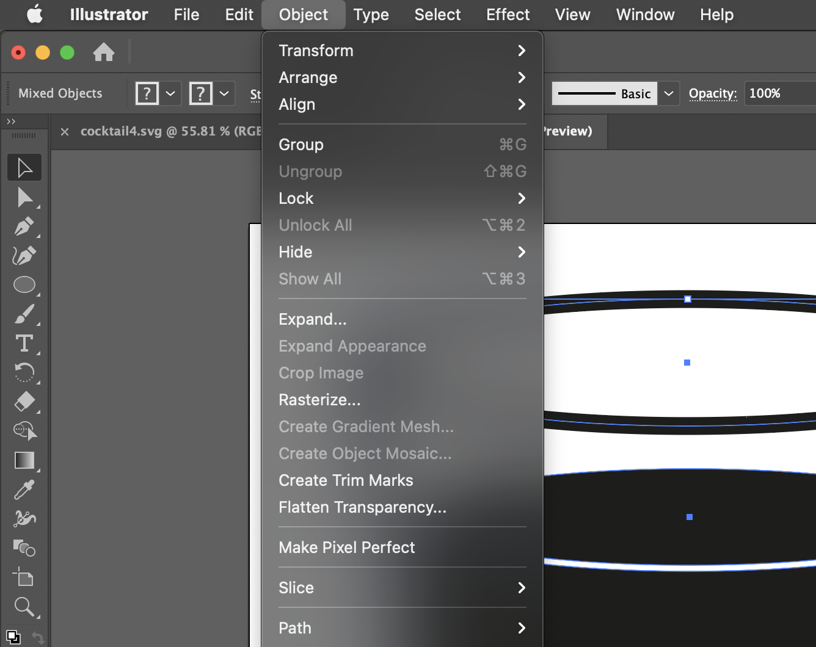Click the Object menu bar item
816x647 pixels.
(x=304, y=14)
